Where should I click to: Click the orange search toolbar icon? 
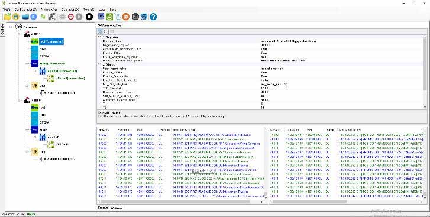[126, 17]
